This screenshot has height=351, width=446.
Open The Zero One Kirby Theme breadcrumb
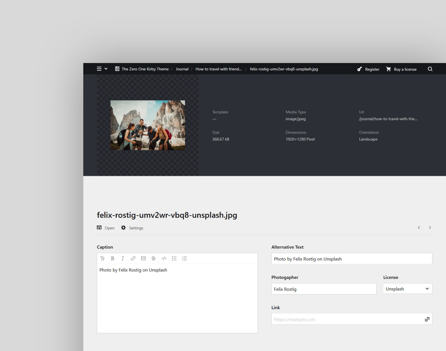click(x=145, y=69)
